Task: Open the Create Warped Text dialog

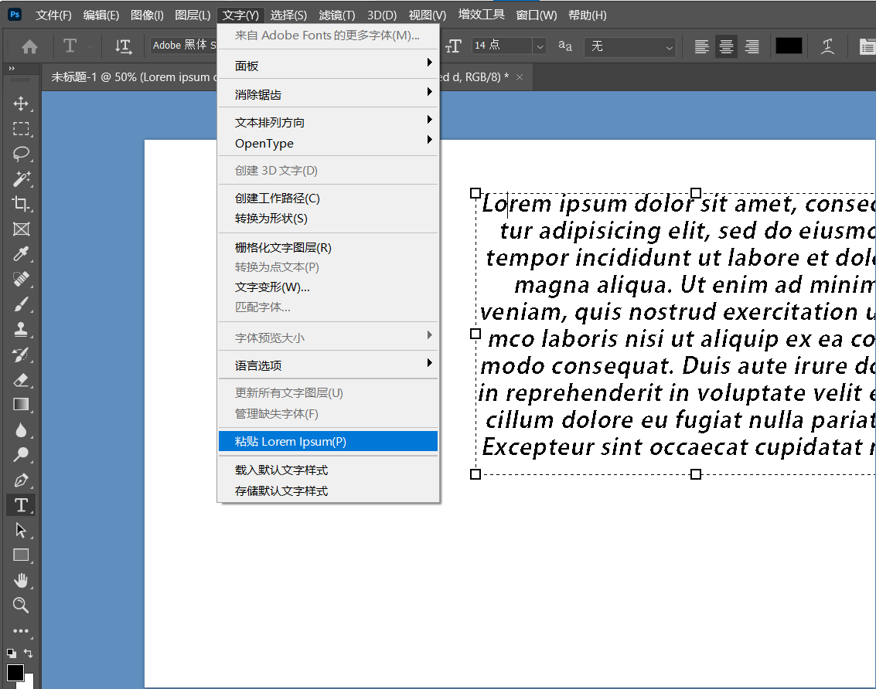Action: (827, 46)
